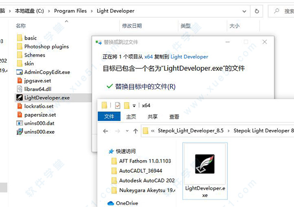The image size is (294, 207).
Task: Click the AFT Fathom 11.0.1103 folder icon
Action: pos(114,161)
